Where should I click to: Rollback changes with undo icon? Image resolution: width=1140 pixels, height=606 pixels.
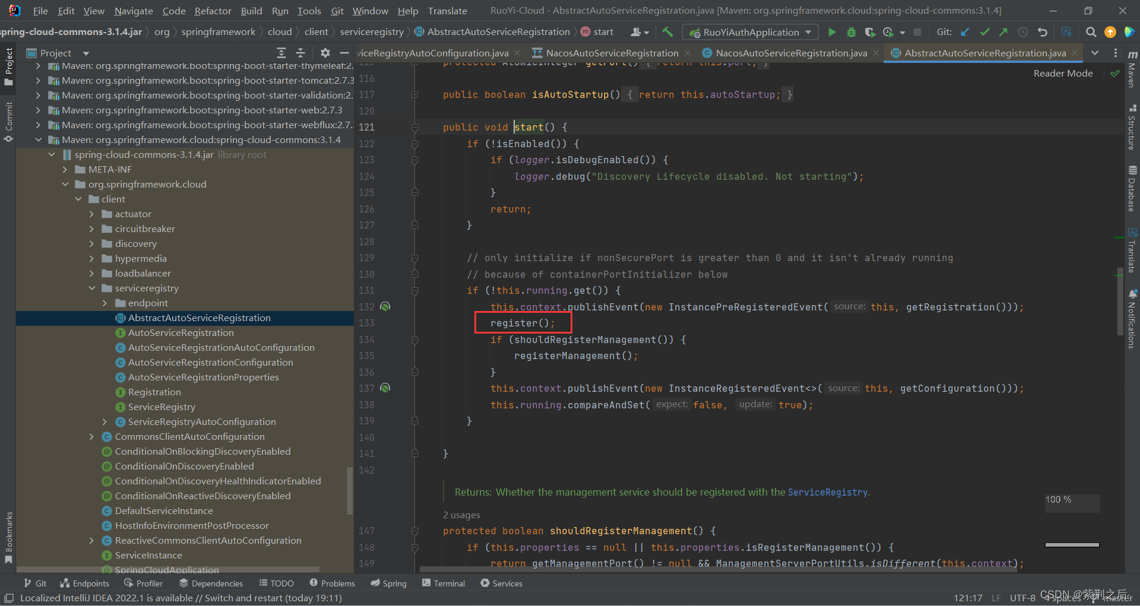(x=1042, y=32)
